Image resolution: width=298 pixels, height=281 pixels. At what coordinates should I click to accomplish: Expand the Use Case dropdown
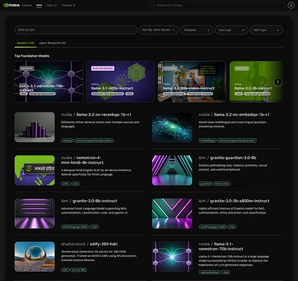(231, 30)
